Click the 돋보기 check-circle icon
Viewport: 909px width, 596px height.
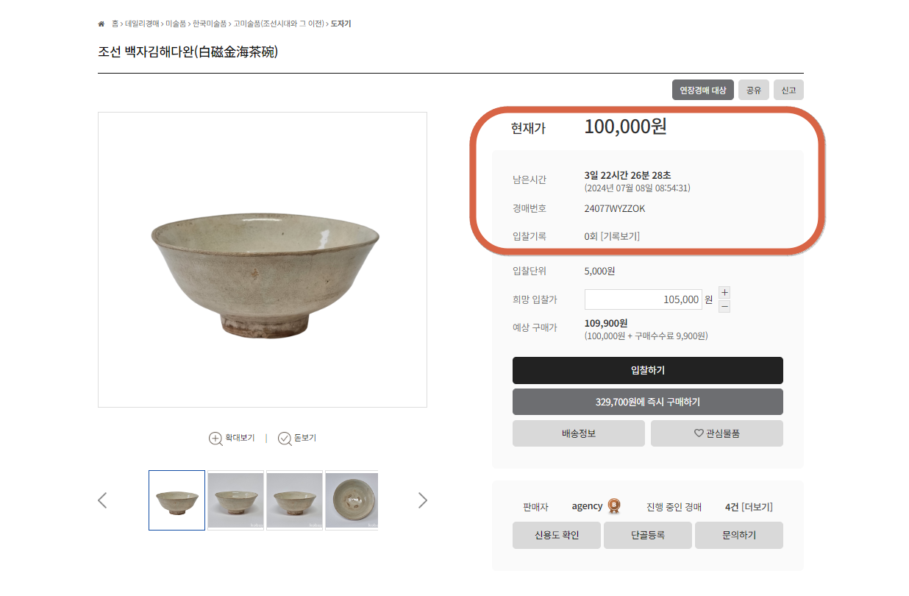285,438
